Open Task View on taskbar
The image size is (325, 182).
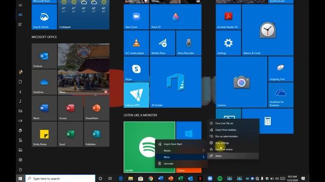[110, 178]
